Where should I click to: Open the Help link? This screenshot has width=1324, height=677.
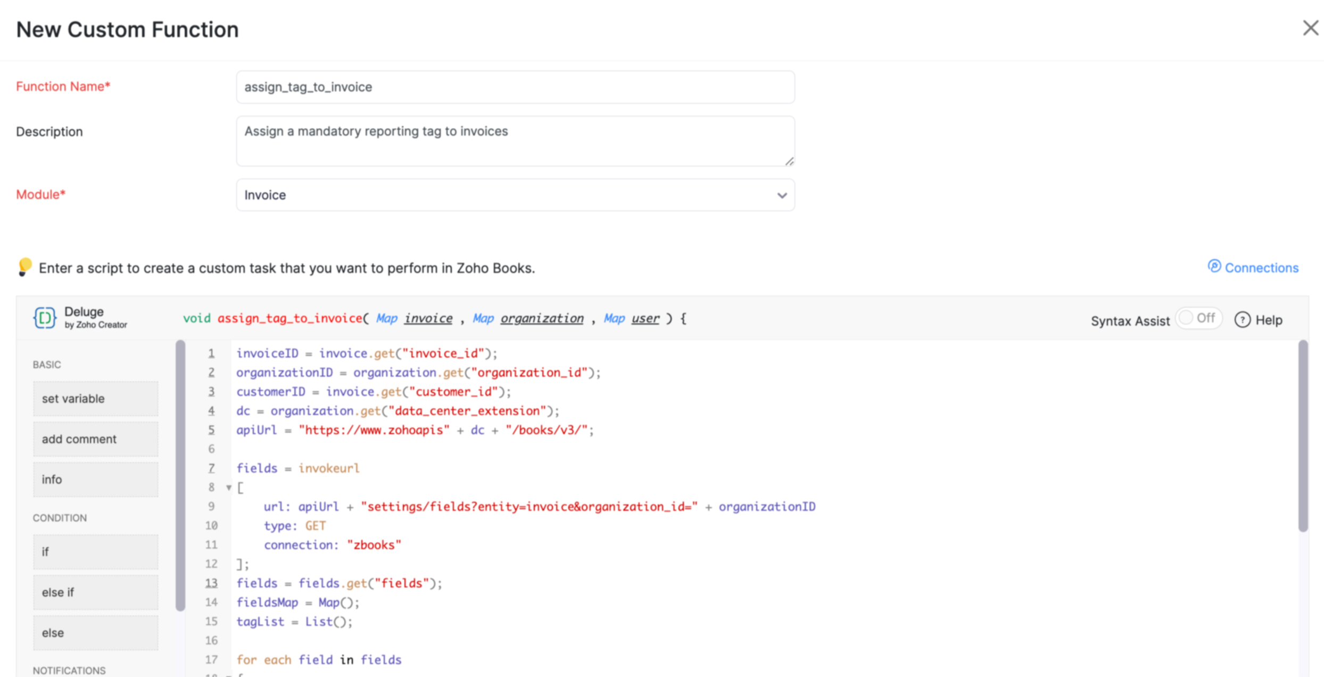(x=1269, y=320)
